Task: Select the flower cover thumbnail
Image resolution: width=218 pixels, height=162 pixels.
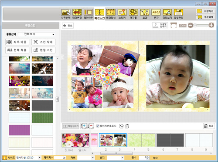Action: tap(75, 140)
